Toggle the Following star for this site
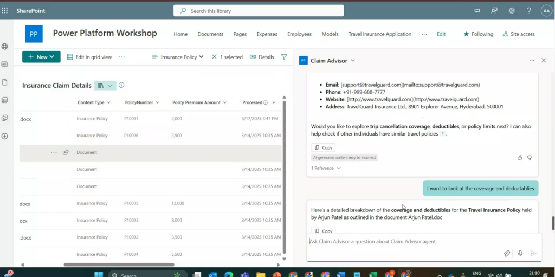This screenshot has height=277, width=555. click(x=478, y=34)
